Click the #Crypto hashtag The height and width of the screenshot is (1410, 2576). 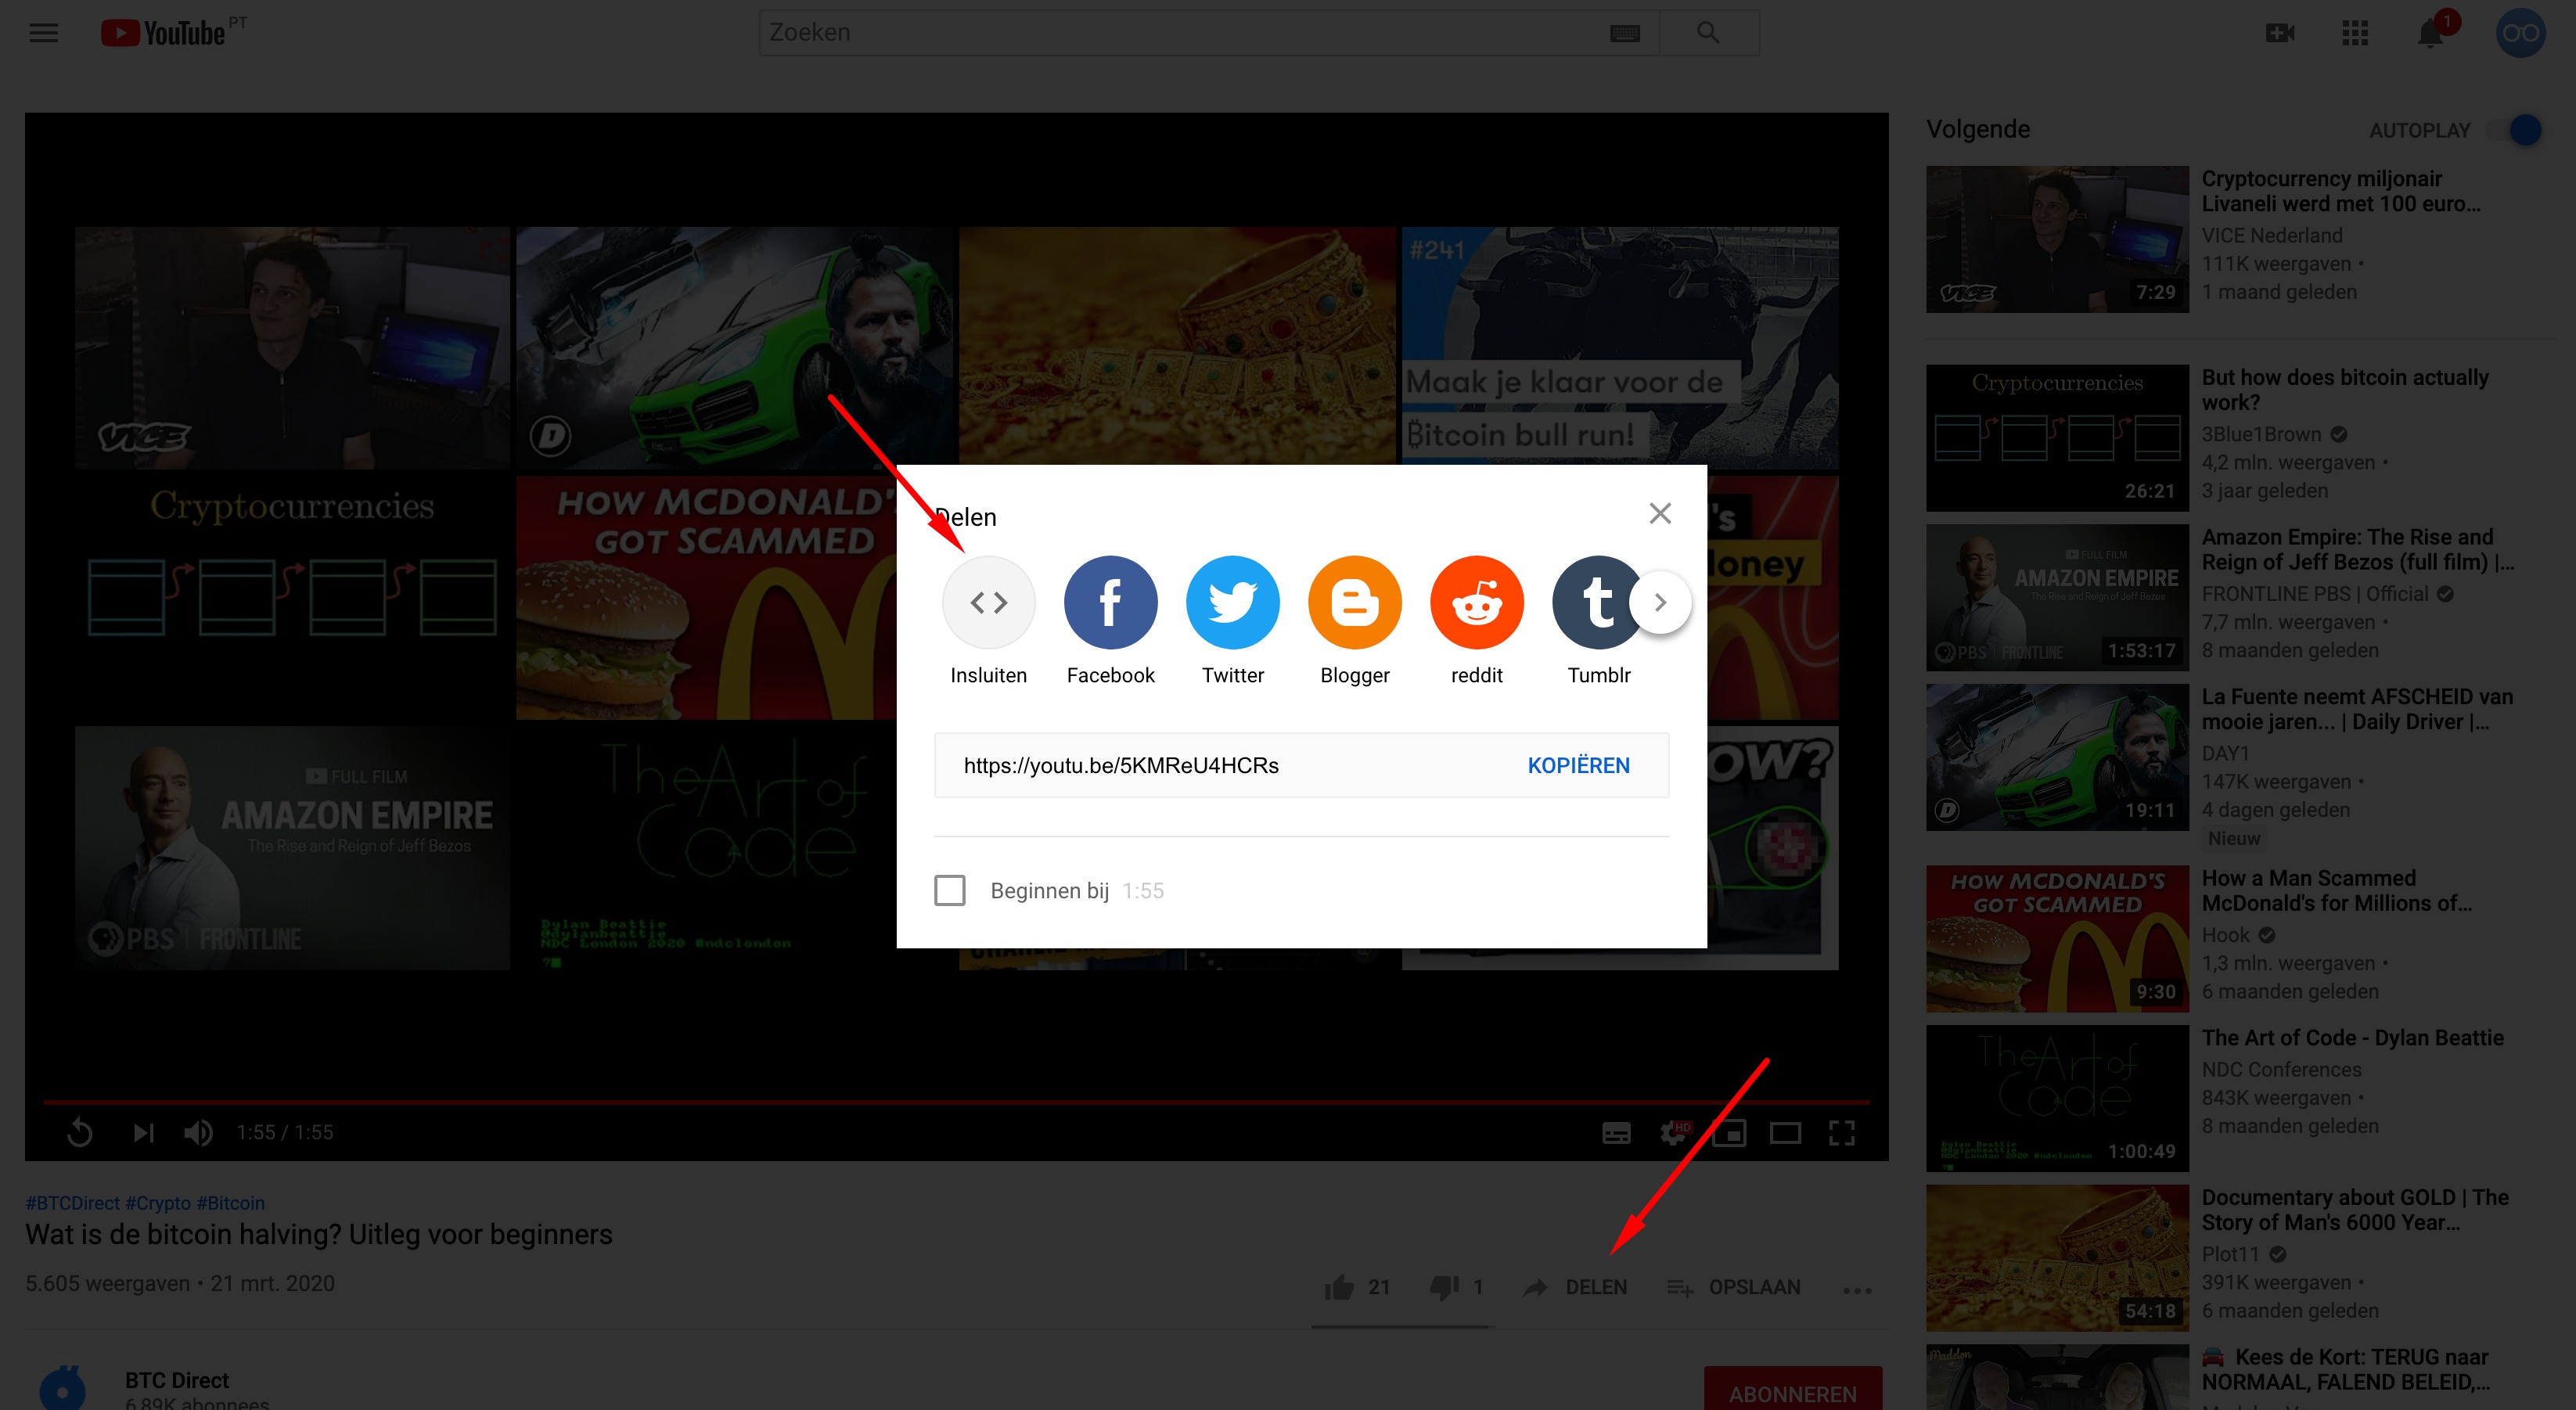pyautogui.click(x=158, y=1202)
